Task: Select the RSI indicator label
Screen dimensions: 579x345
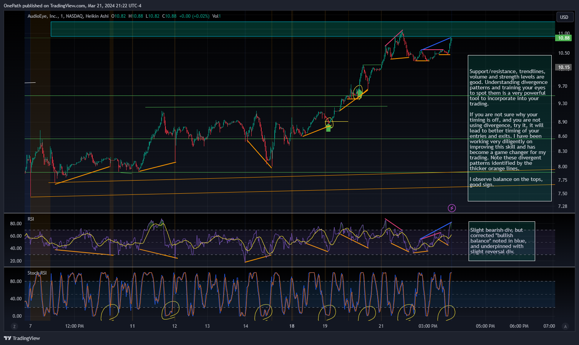Action: (x=31, y=219)
